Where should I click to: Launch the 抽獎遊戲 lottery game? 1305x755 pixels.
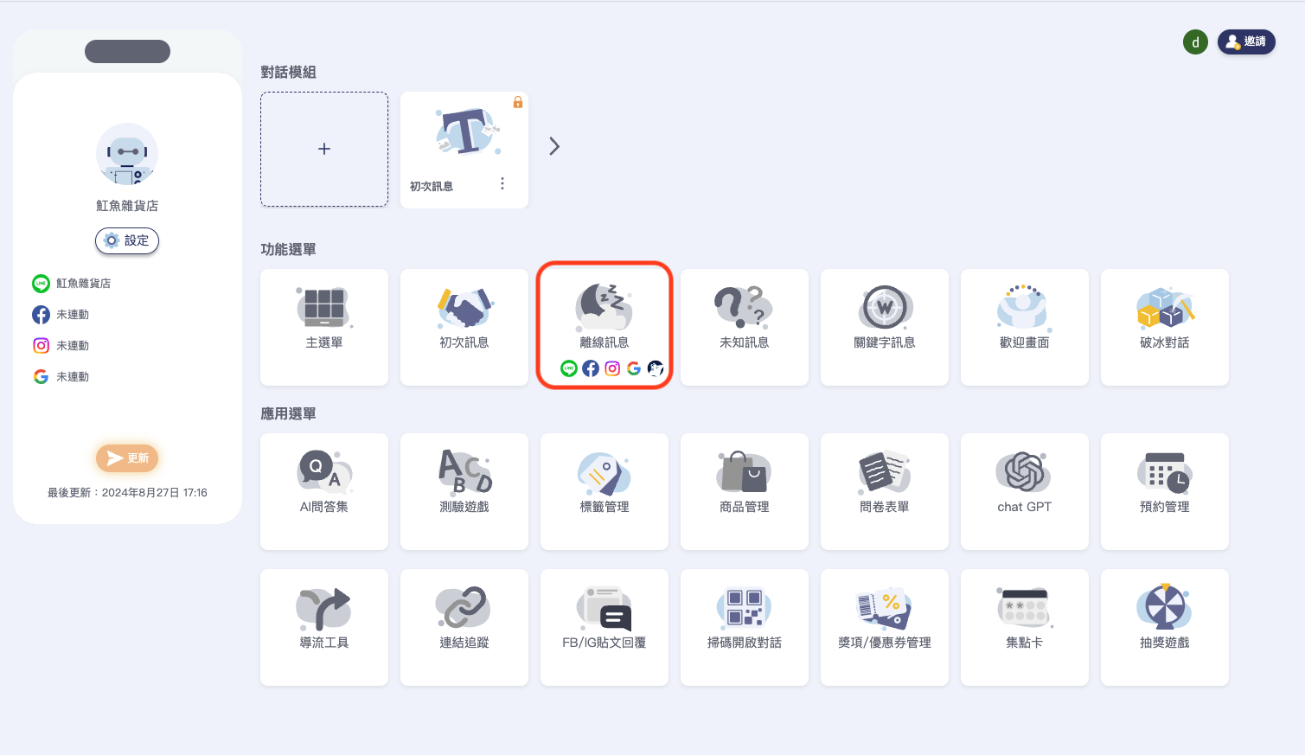click(x=1164, y=626)
